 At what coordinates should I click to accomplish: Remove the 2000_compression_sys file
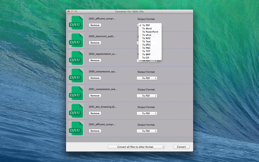pos(95,78)
